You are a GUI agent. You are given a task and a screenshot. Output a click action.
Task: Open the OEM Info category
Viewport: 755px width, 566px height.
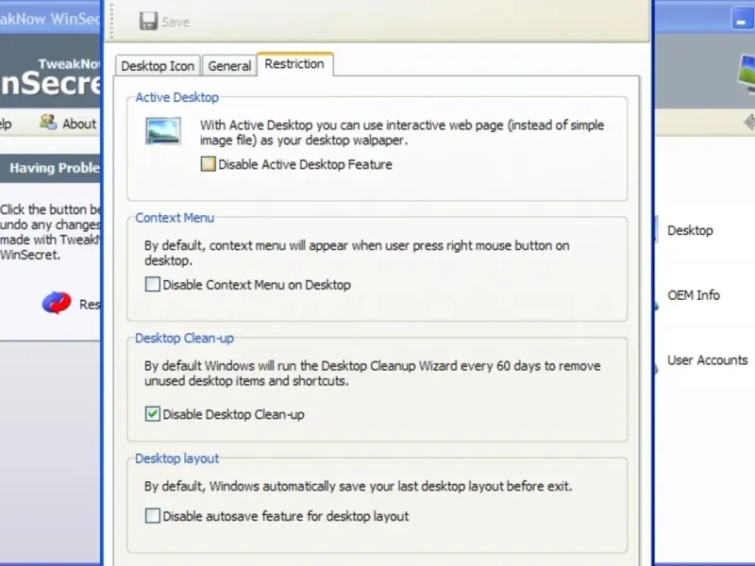tap(694, 295)
